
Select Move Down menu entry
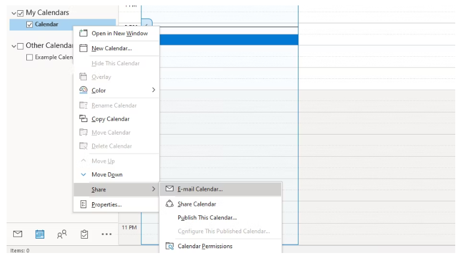click(116, 175)
